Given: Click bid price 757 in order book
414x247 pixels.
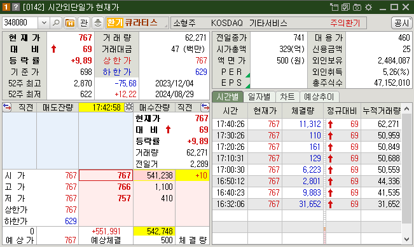Looking at the screenshot, I should click(x=106, y=198).
